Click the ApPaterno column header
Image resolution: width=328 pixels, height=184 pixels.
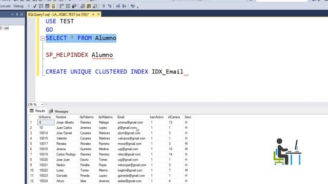tap(88, 117)
